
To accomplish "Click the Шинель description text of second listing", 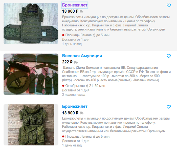I will (116, 74).
